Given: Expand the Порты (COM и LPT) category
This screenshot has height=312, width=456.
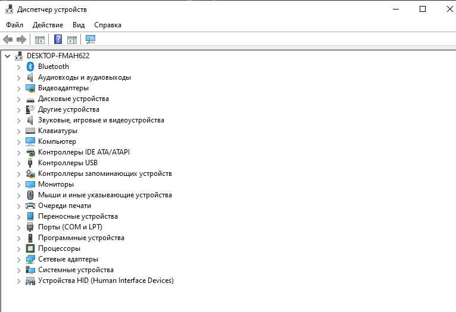Looking at the screenshot, I should [19, 228].
